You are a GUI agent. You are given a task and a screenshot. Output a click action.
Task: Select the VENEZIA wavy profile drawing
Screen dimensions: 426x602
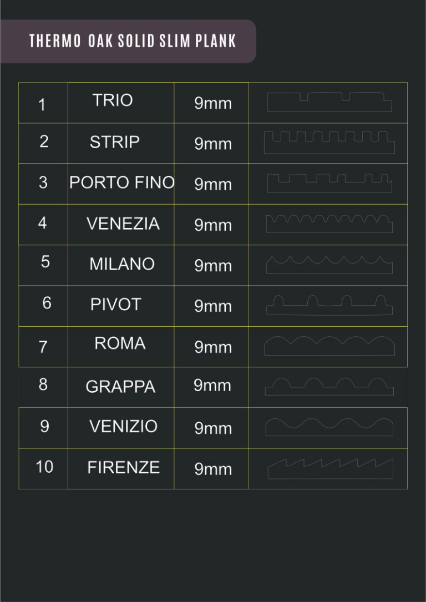[329, 224]
